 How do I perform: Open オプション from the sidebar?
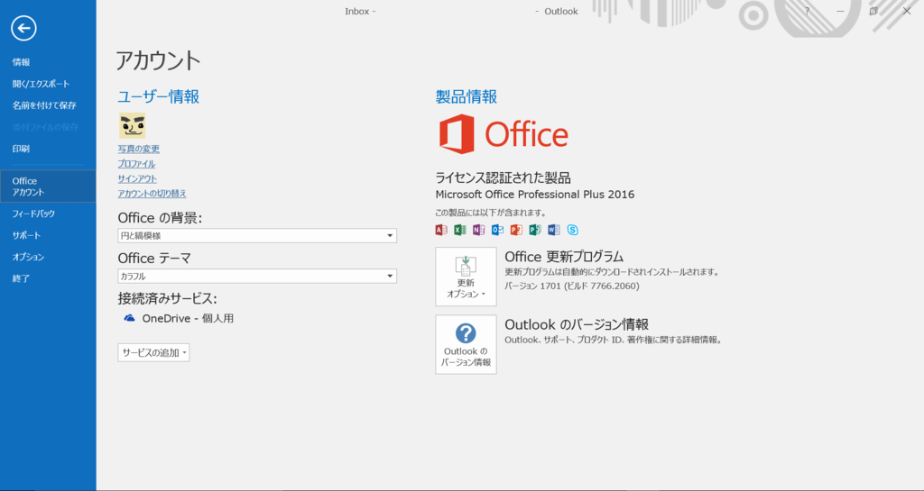coord(48,257)
